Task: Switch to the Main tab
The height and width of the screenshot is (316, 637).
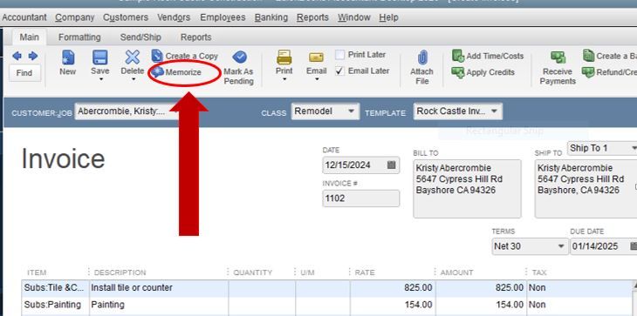Action: pyautogui.click(x=30, y=37)
